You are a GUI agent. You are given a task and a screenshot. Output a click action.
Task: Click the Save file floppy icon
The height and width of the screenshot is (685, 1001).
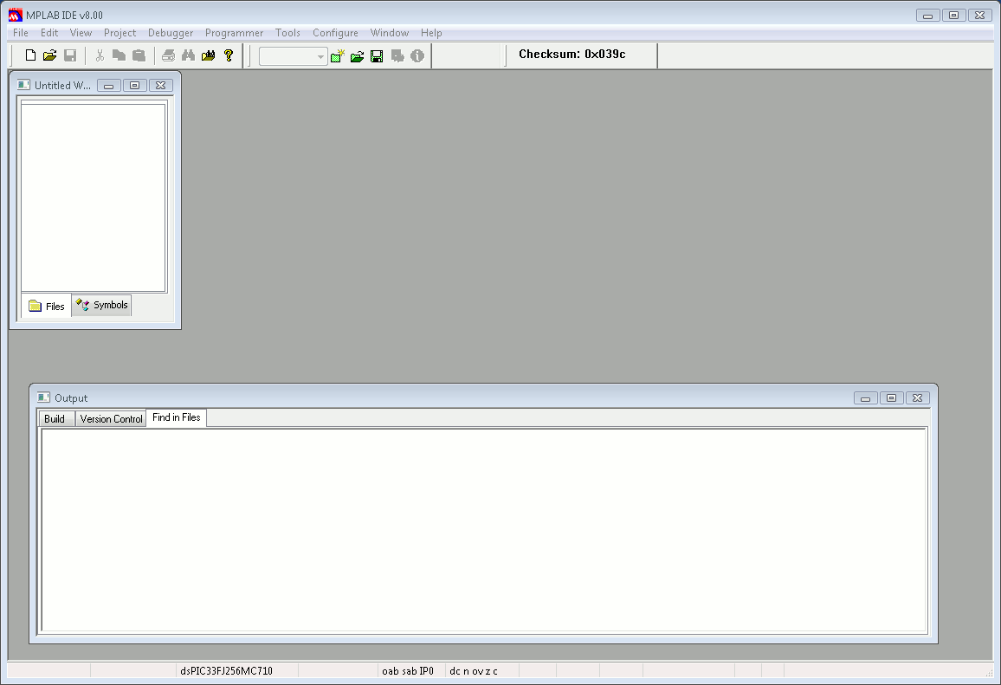click(x=70, y=55)
